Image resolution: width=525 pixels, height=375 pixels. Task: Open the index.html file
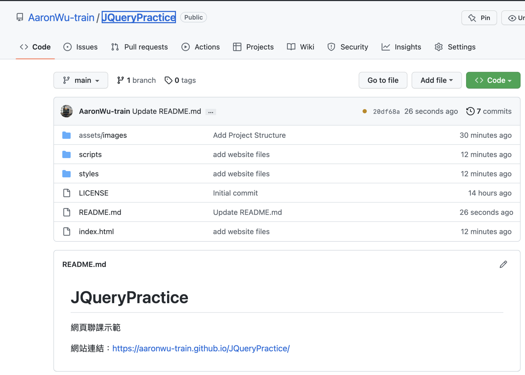click(x=96, y=231)
